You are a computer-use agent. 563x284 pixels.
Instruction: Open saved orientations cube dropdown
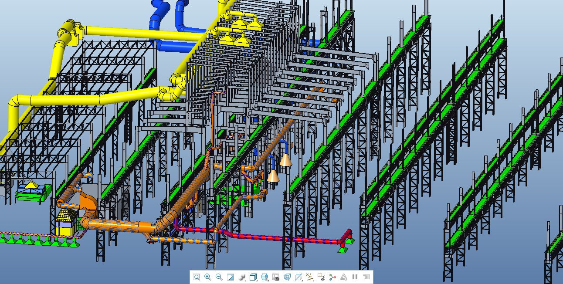254,277
